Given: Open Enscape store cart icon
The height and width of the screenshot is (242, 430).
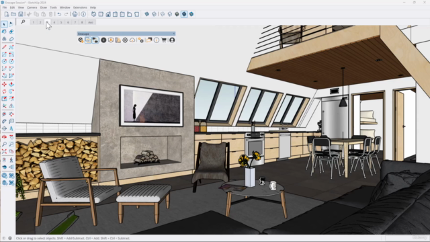Looking at the screenshot, I should tap(164, 40).
